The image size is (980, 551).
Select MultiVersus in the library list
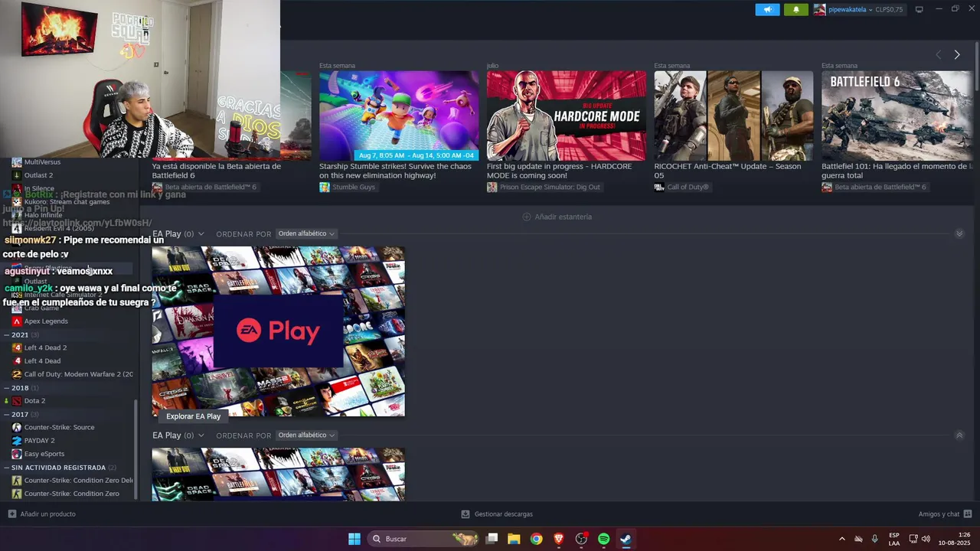pyautogui.click(x=42, y=162)
